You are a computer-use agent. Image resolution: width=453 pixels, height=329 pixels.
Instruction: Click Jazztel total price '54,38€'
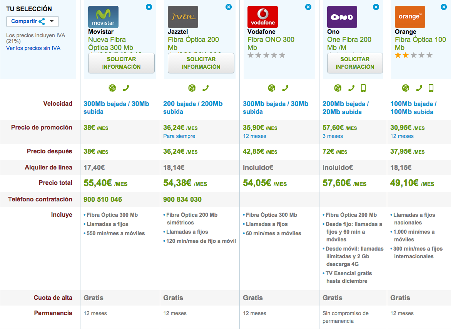tap(177, 183)
